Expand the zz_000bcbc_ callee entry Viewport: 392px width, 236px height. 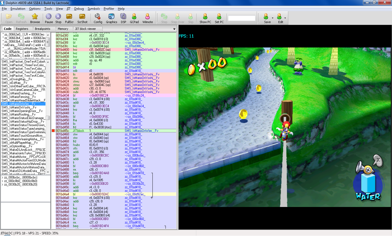pos(2,177)
